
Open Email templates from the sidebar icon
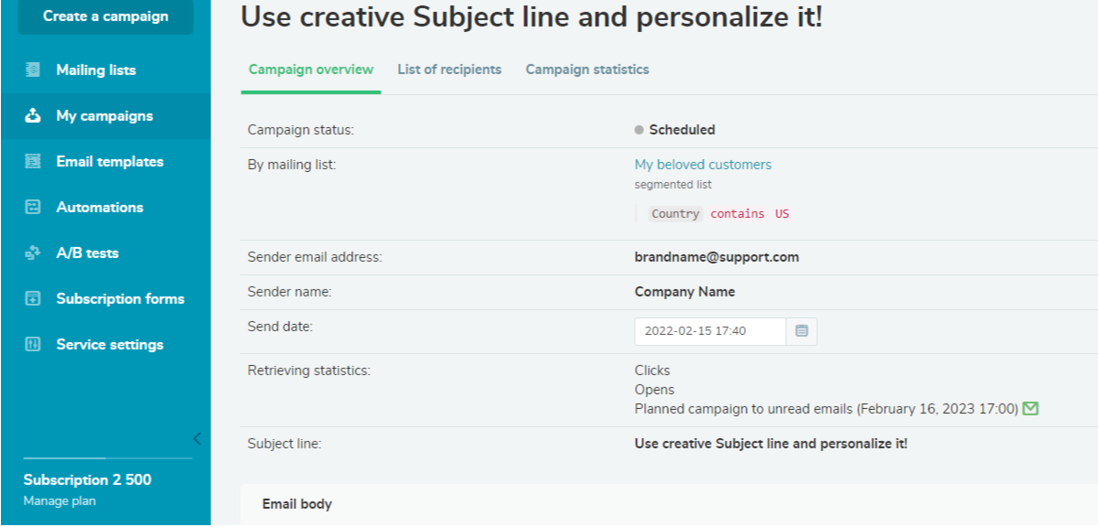(34, 161)
